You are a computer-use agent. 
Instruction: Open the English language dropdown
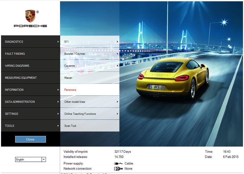pyautogui.click(x=44, y=159)
